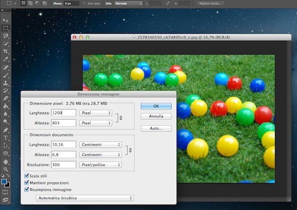297x210 pixels.
Task: Toggle the Mantieni proporzioni checkbox
Action: (27, 183)
